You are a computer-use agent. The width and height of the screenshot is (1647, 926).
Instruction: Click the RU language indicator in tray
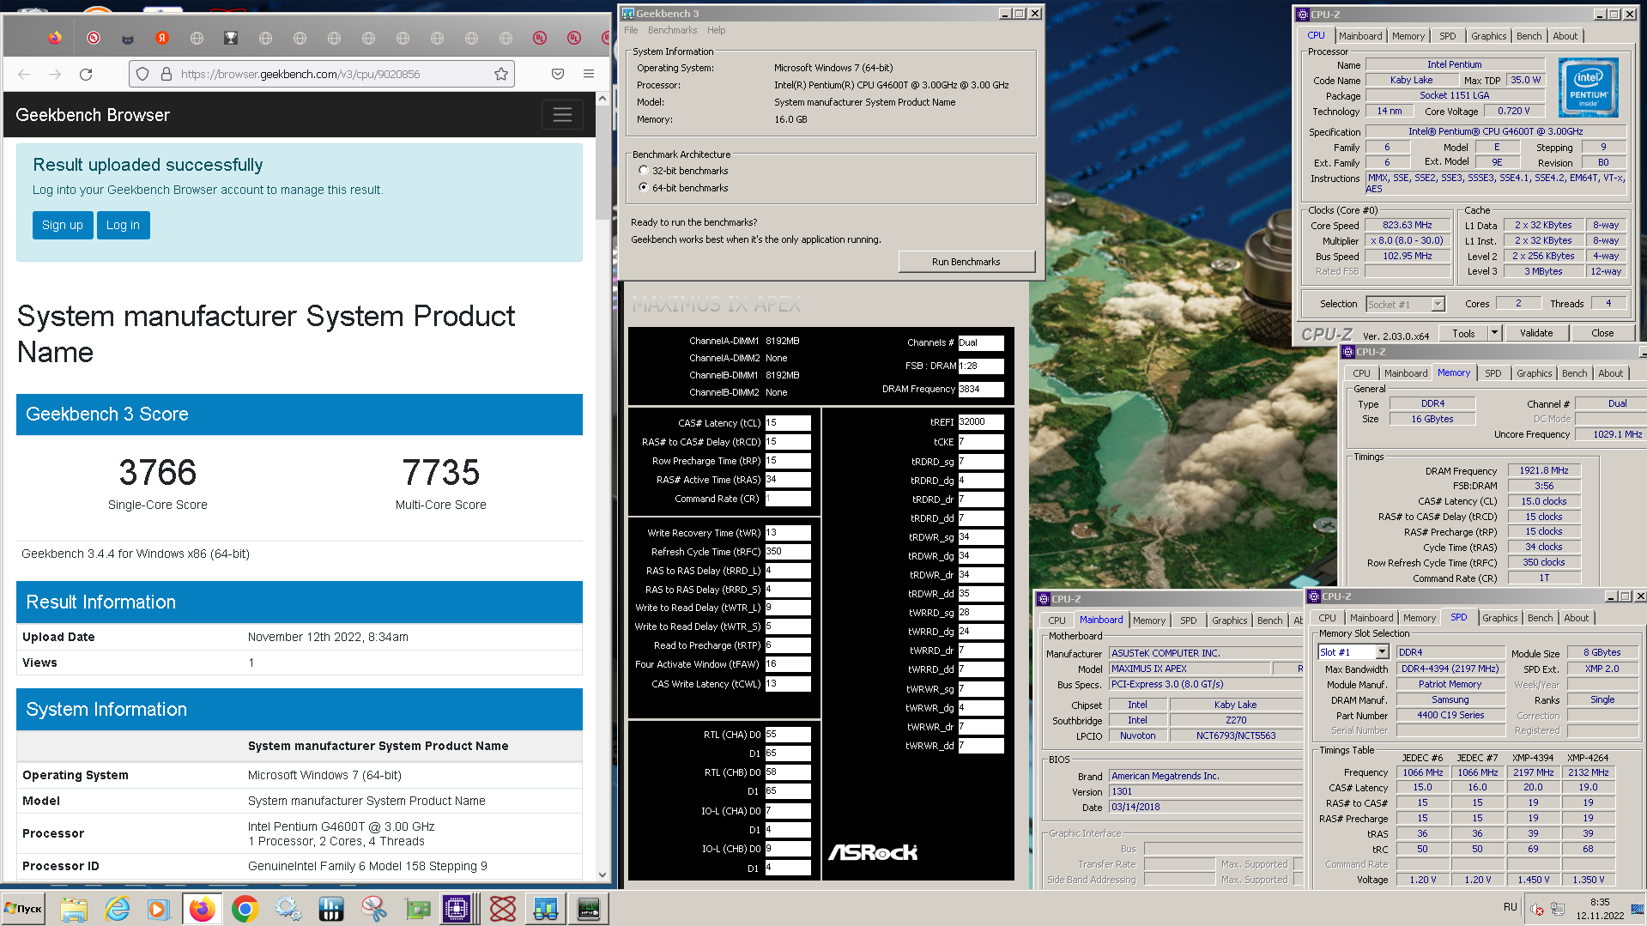point(1511,907)
